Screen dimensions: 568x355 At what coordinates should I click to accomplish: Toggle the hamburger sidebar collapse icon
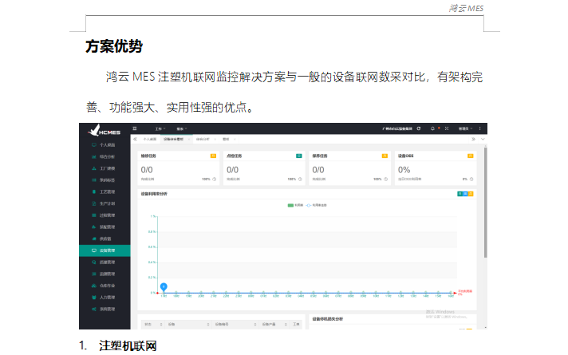134,128
